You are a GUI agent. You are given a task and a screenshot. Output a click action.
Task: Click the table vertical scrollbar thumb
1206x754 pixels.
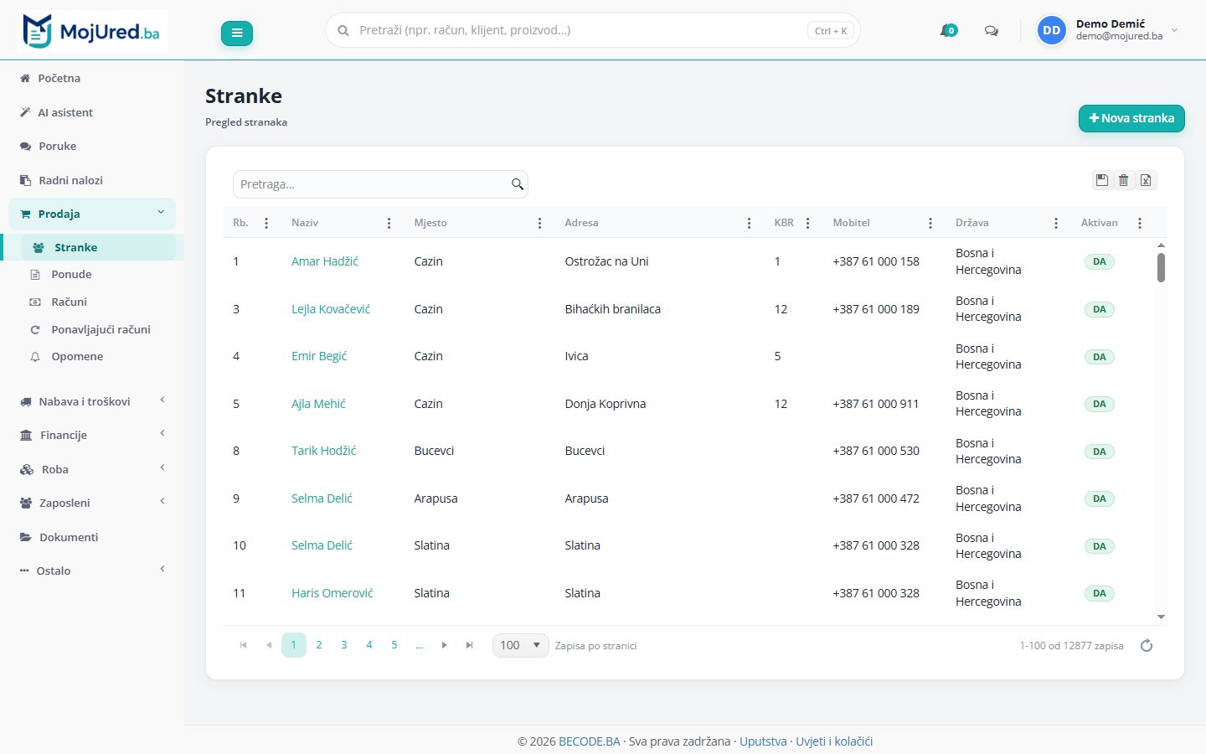[x=1161, y=267]
